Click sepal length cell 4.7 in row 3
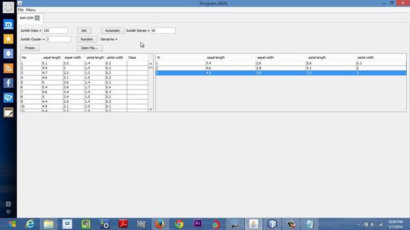 click(x=53, y=73)
